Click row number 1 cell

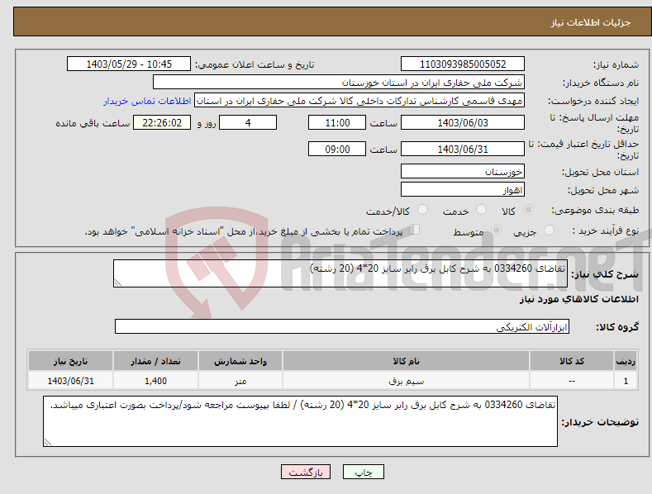(626, 381)
